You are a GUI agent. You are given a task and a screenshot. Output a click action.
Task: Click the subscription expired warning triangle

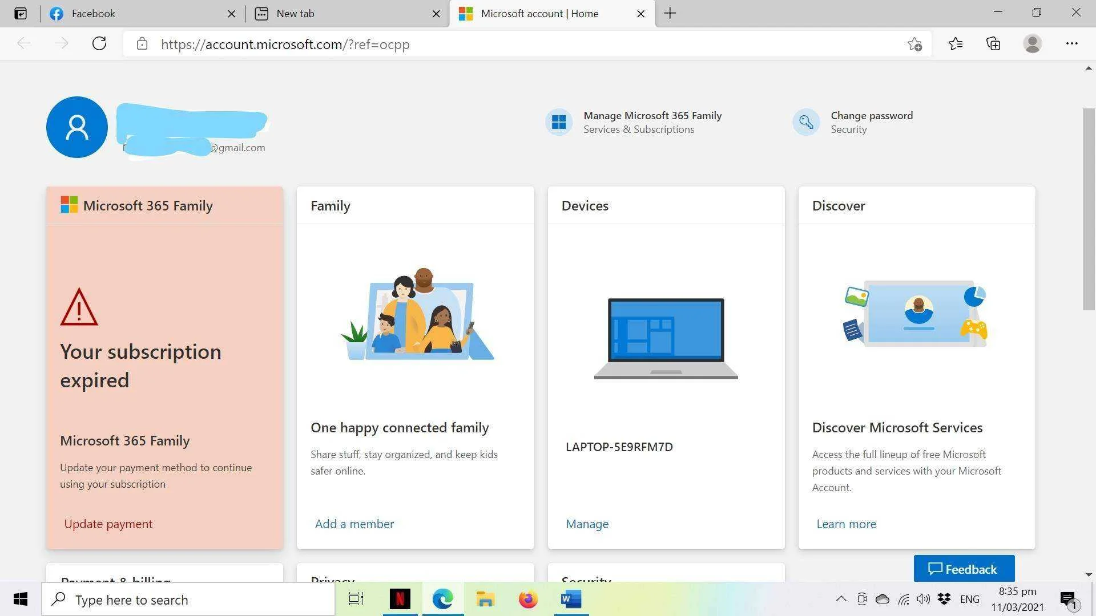point(79,307)
